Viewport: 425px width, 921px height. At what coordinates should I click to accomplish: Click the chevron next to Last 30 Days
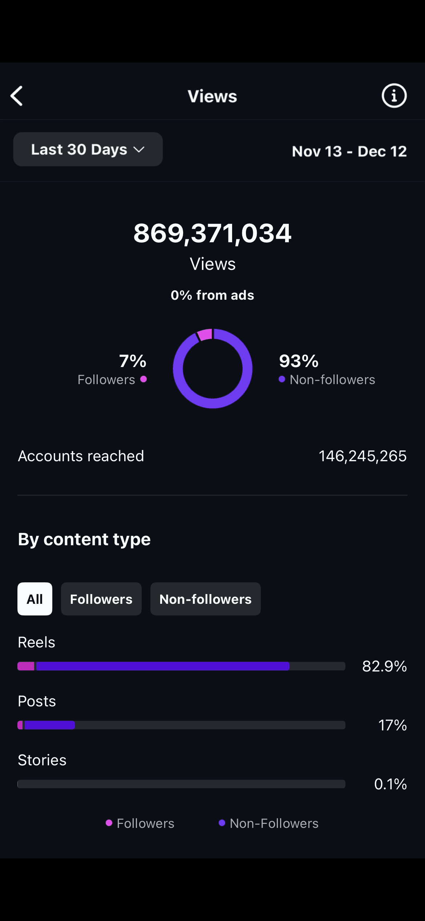(139, 150)
